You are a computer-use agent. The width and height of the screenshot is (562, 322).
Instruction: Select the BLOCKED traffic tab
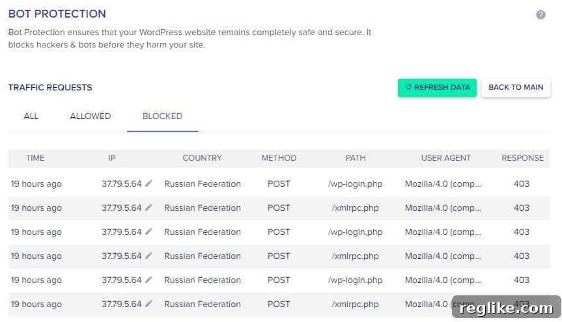[x=162, y=116]
